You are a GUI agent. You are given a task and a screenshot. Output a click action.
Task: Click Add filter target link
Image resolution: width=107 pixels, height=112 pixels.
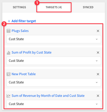[24, 21]
